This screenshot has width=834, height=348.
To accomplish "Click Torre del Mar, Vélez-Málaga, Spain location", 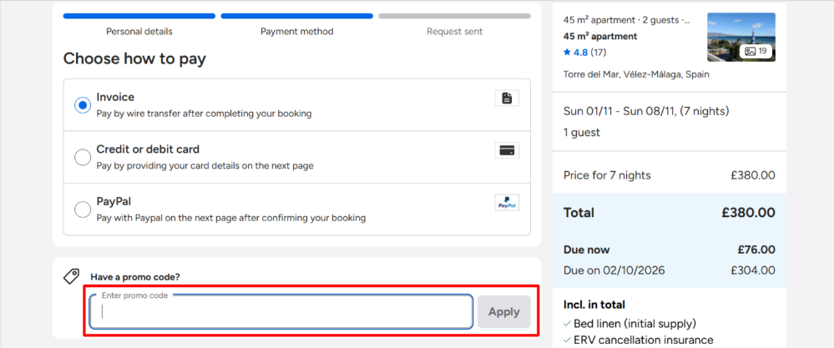I will tap(636, 74).
